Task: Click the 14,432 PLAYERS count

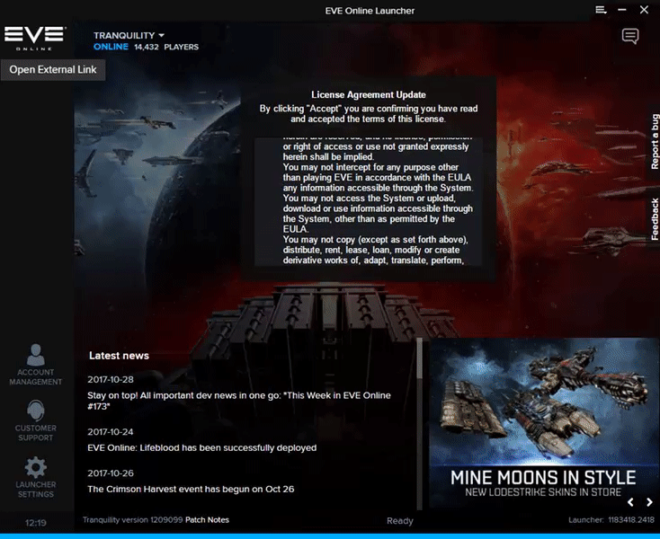Action: (166, 47)
